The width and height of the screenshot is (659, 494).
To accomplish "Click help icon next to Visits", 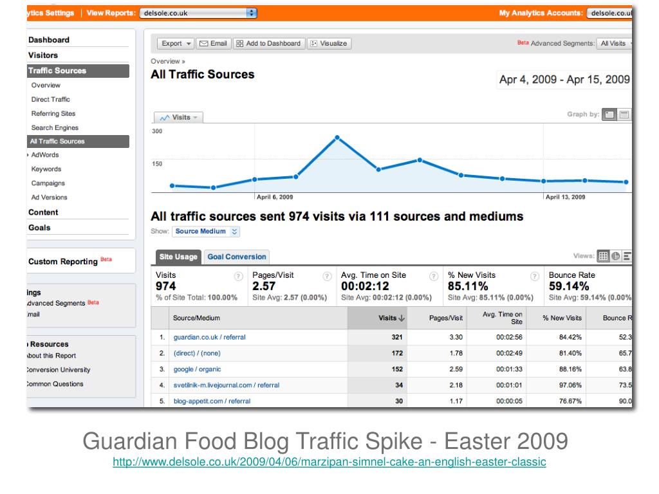I will pyautogui.click(x=238, y=276).
